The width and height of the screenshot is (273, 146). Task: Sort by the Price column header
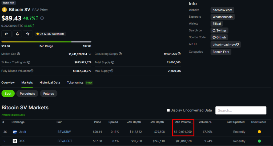[x=98, y=122]
